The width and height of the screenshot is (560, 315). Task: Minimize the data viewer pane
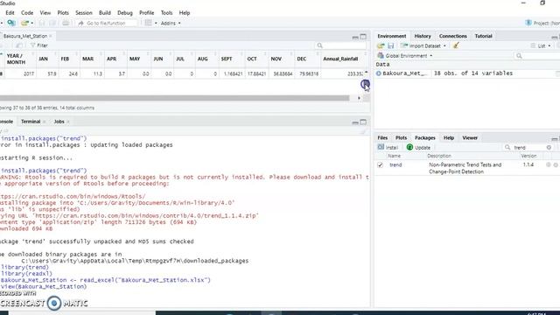coord(355,37)
